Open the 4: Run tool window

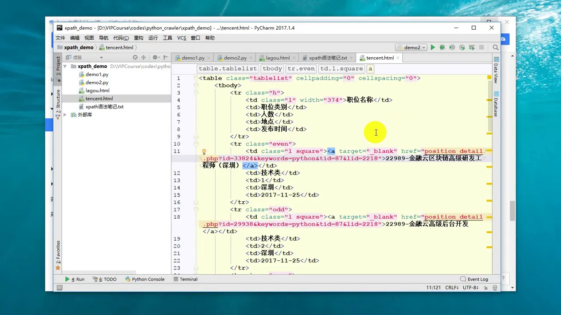[x=75, y=279]
